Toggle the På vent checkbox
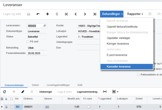 point(28,42)
